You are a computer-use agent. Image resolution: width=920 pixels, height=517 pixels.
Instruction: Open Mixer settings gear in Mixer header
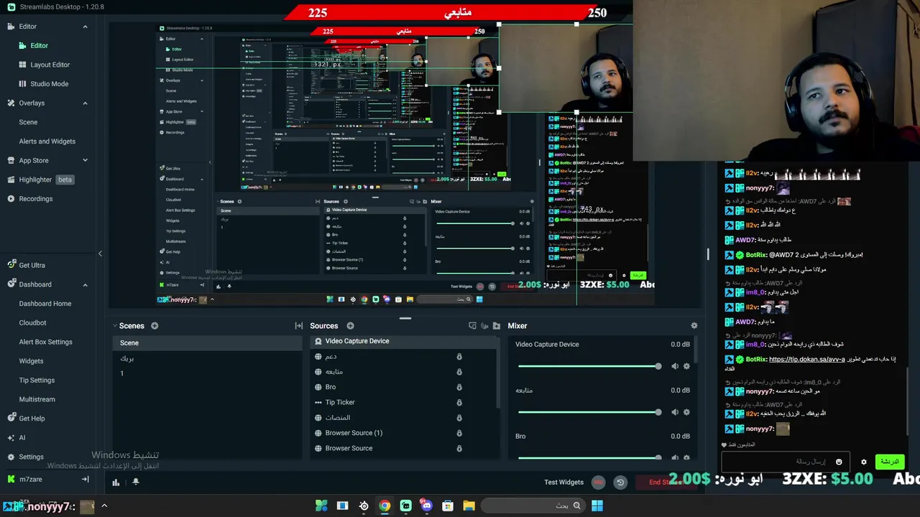tap(694, 326)
